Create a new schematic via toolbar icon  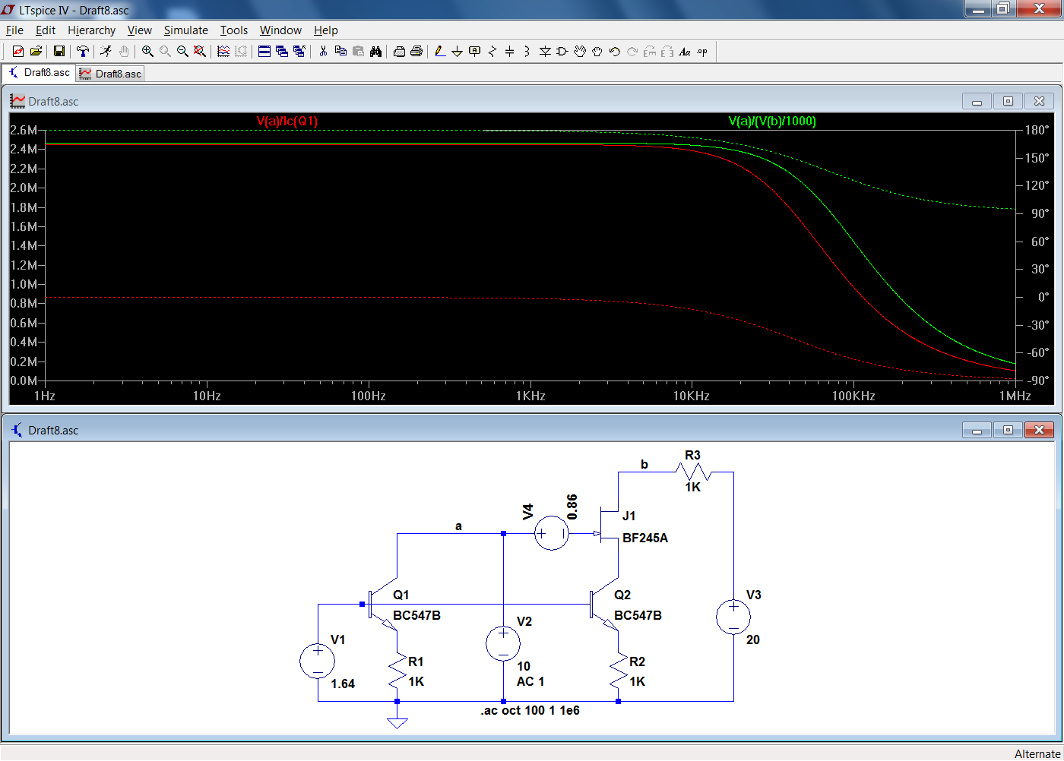18,51
